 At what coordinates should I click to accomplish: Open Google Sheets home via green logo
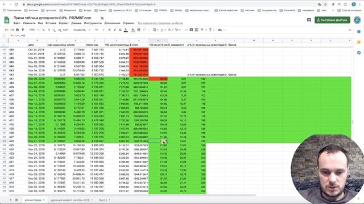click(x=7, y=20)
